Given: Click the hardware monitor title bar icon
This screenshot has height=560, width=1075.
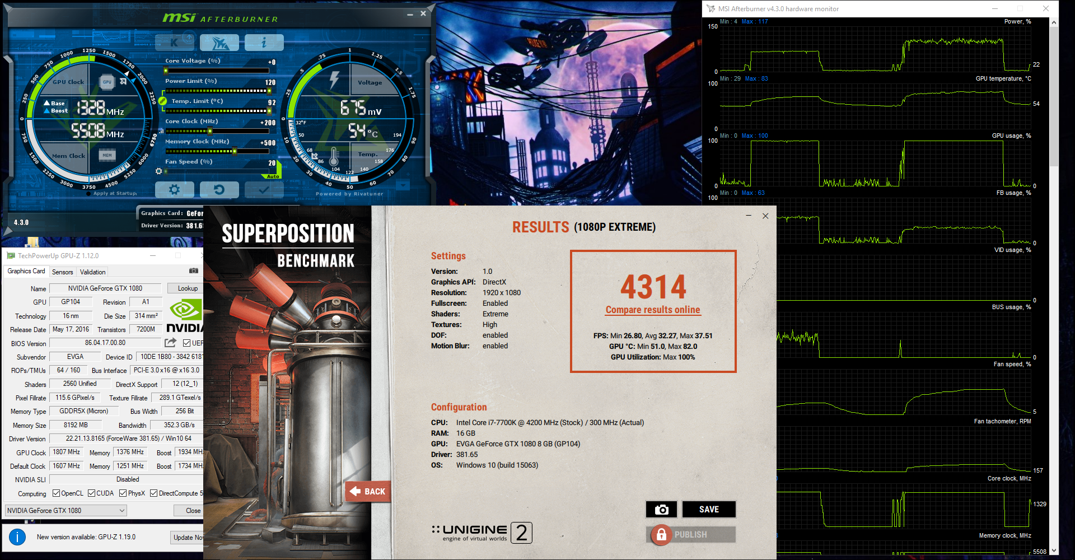Looking at the screenshot, I should [x=711, y=9].
